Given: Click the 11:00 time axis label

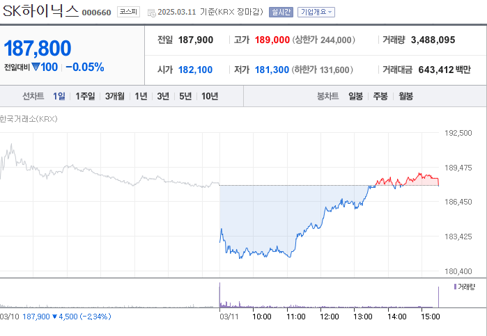Looking at the screenshot, I should 296,317.
